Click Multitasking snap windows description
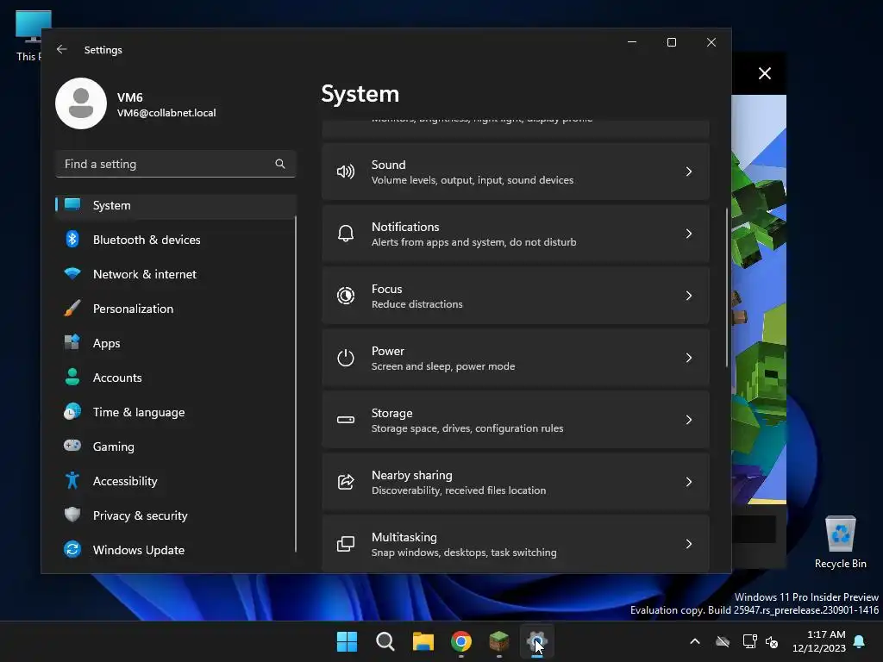The width and height of the screenshot is (883, 662). 464,553
